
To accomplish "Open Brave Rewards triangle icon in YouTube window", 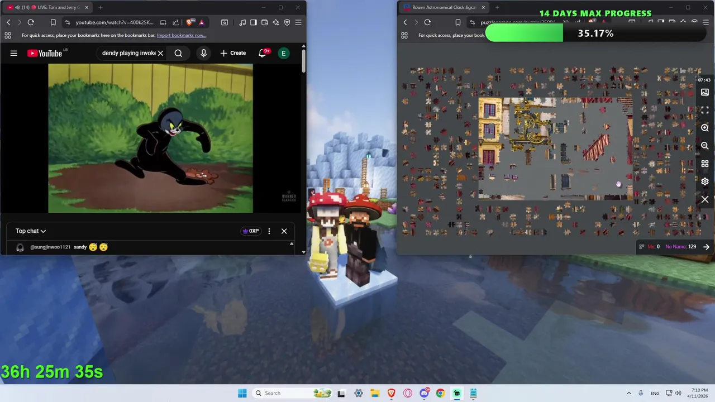I will 201,22.
